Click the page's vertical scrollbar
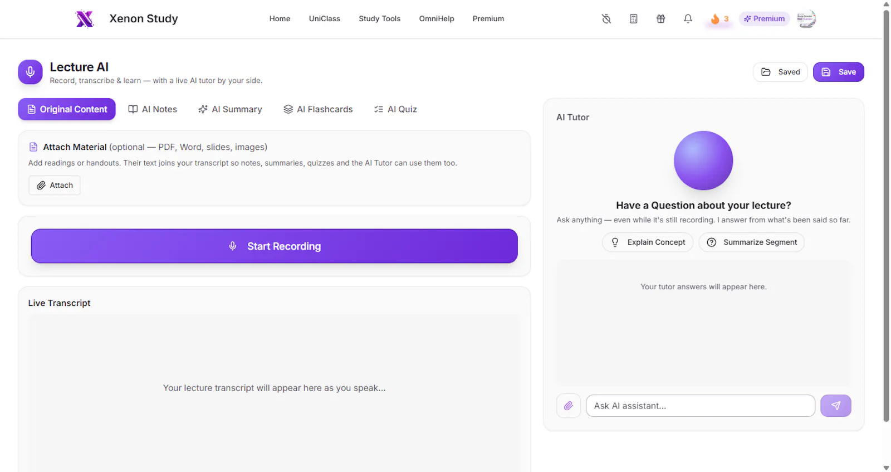This screenshot has height=472, width=891. tap(886, 216)
